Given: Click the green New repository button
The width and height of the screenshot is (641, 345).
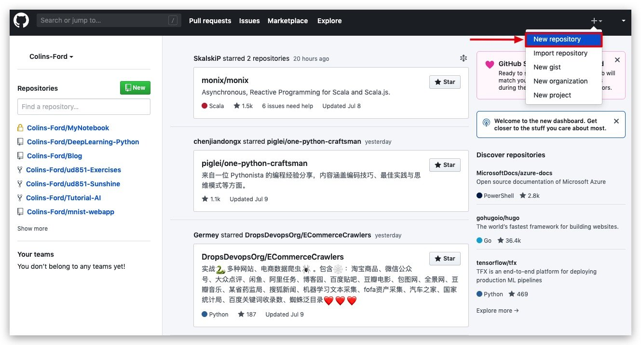Looking at the screenshot, I should 135,88.
